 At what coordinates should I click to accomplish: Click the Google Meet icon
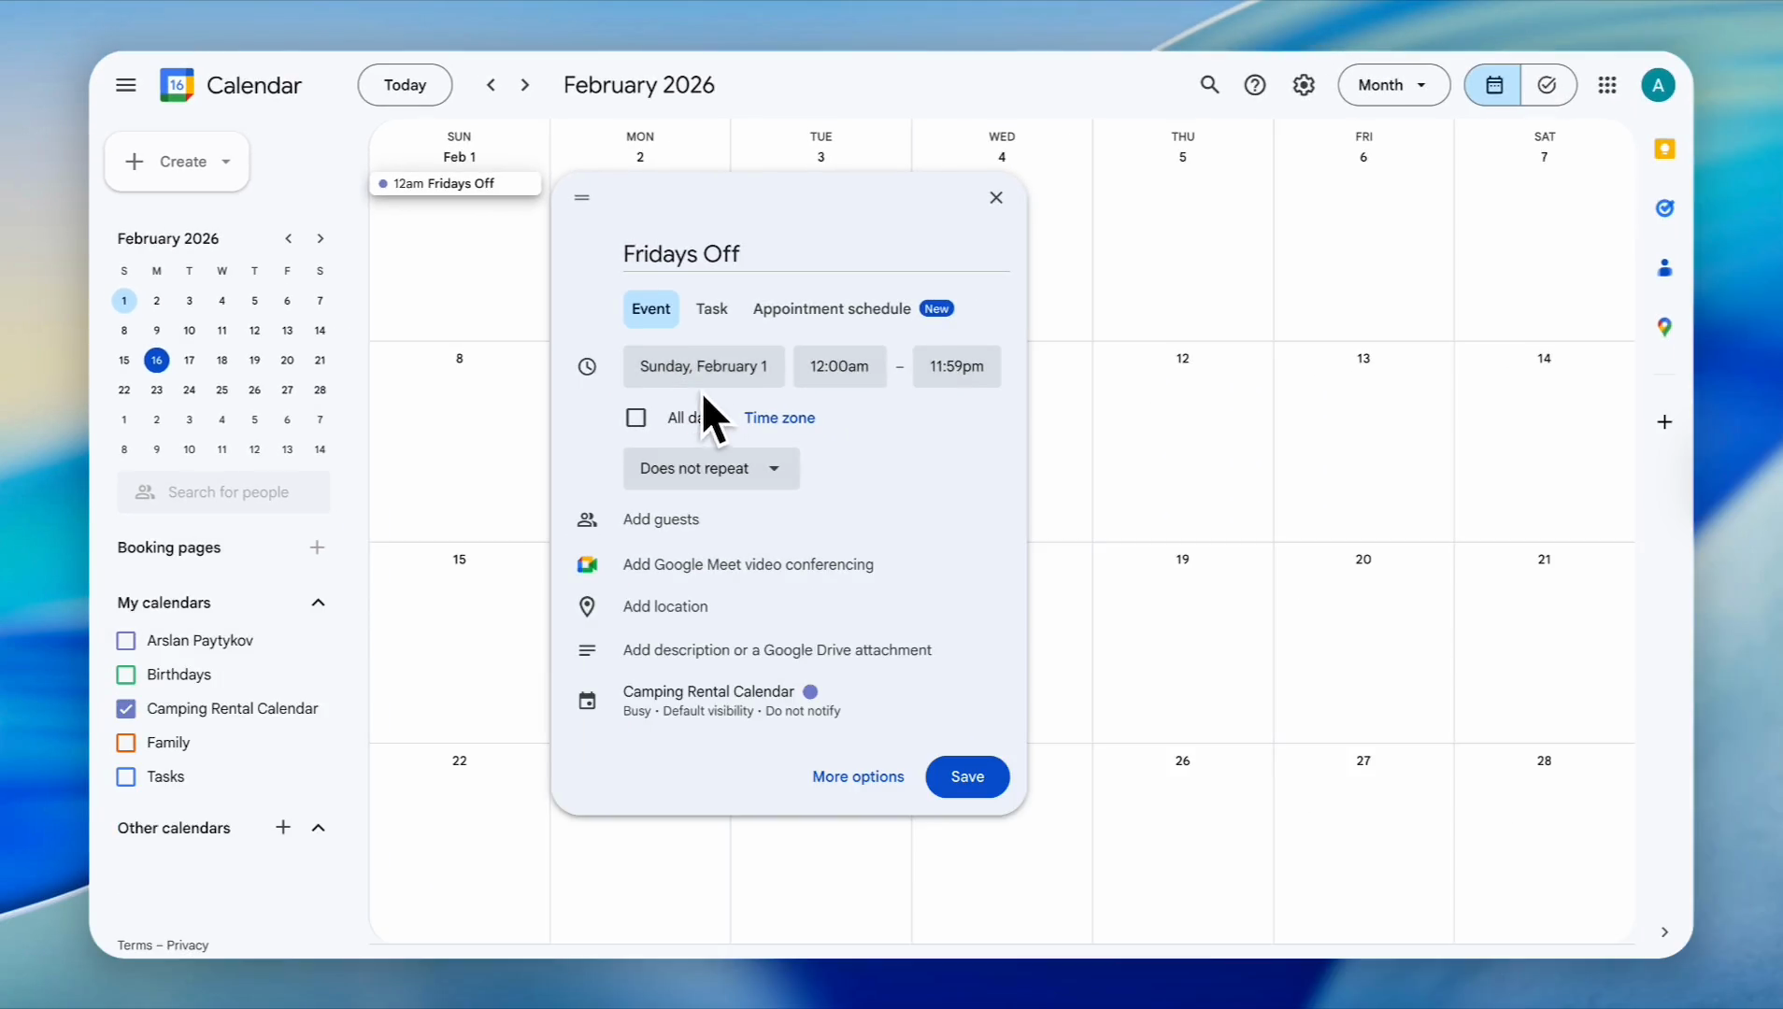click(x=587, y=564)
